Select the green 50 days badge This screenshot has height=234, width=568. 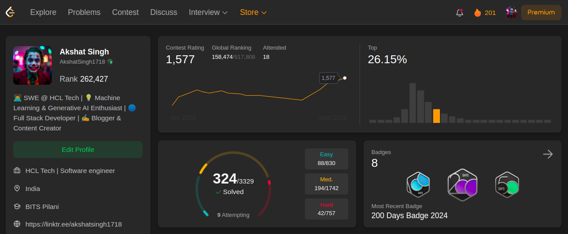point(507,184)
